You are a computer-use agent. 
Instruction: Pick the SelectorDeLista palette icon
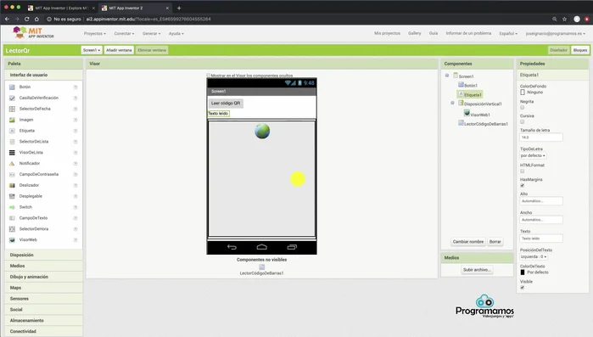pyautogui.click(x=12, y=142)
